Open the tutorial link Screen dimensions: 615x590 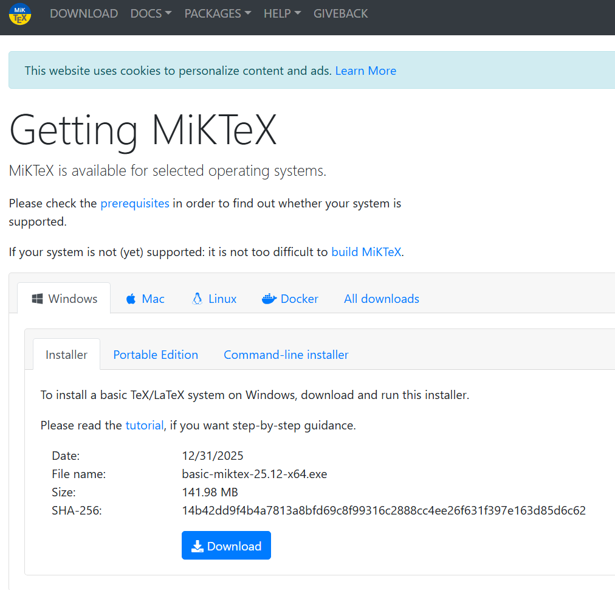pos(145,425)
